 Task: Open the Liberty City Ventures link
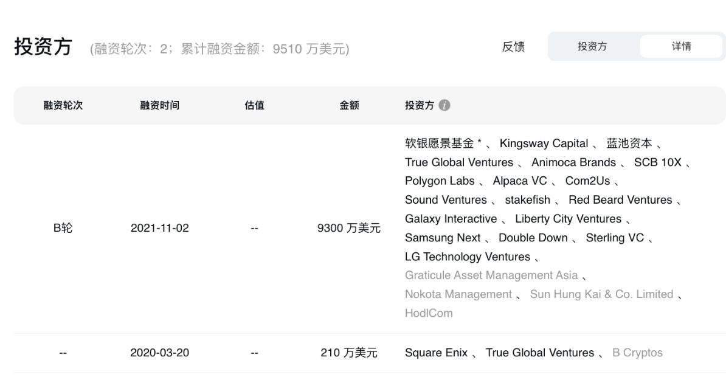coord(568,219)
